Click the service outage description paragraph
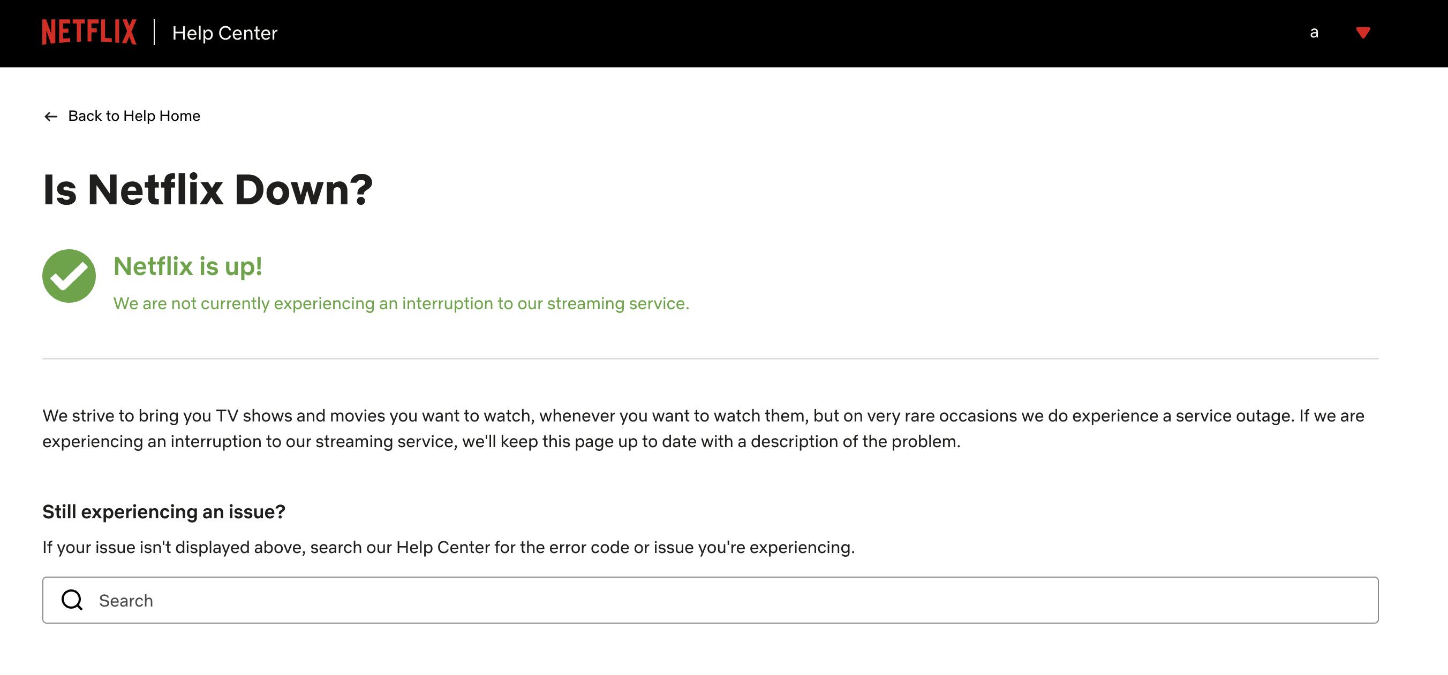 point(704,428)
